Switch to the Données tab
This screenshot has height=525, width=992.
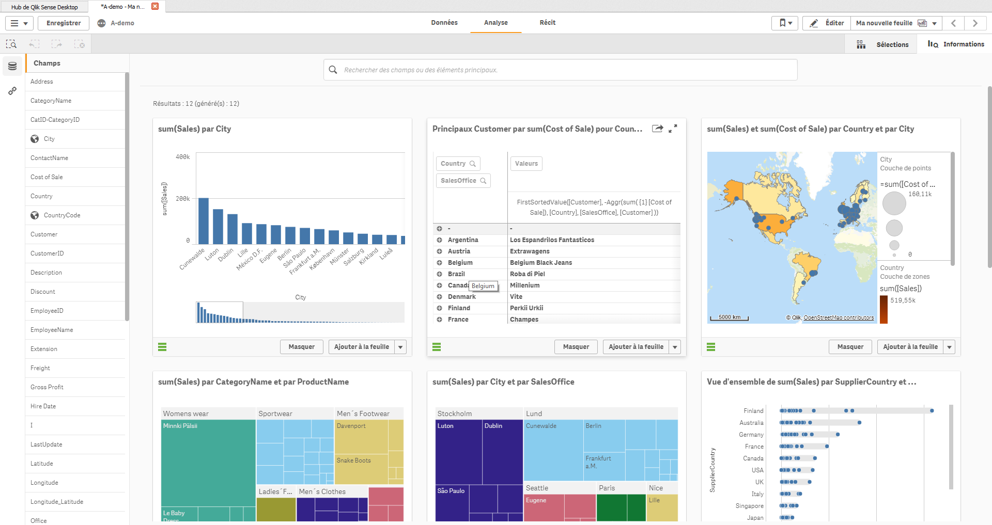pyautogui.click(x=444, y=23)
